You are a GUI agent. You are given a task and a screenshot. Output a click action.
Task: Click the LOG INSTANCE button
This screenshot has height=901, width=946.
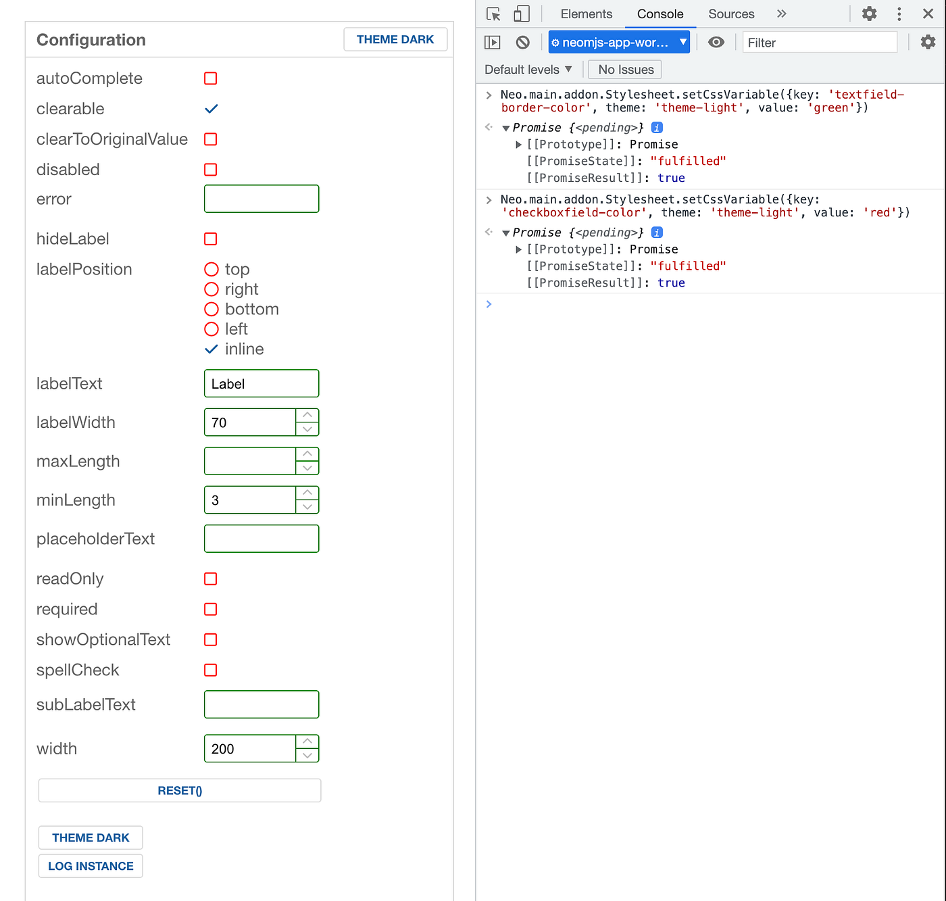pyautogui.click(x=91, y=867)
